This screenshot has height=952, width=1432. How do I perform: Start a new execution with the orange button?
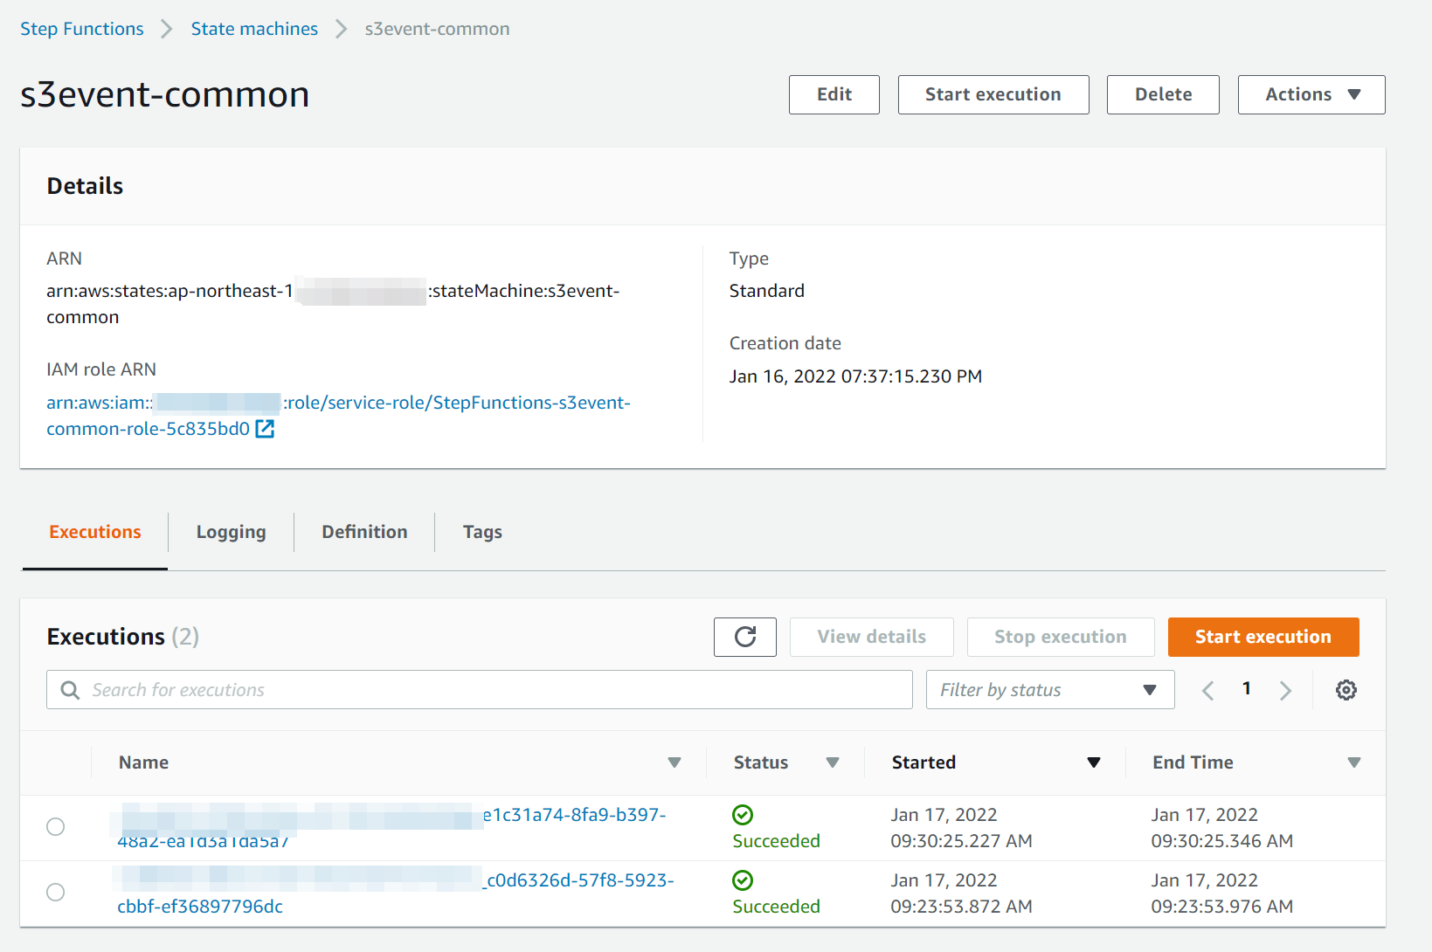tap(1263, 637)
